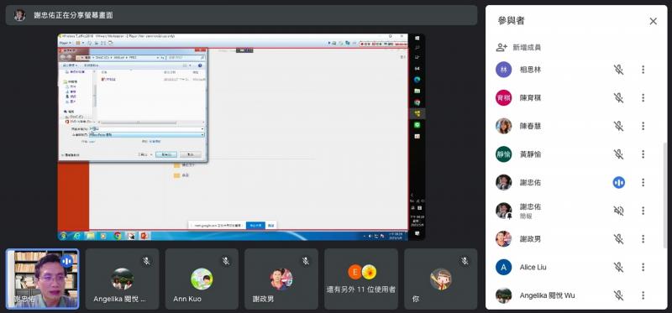The height and width of the screenshot is (313, 672).
Task: Click Alice Liu's blue A avatar
Action: tap(503, 267)
